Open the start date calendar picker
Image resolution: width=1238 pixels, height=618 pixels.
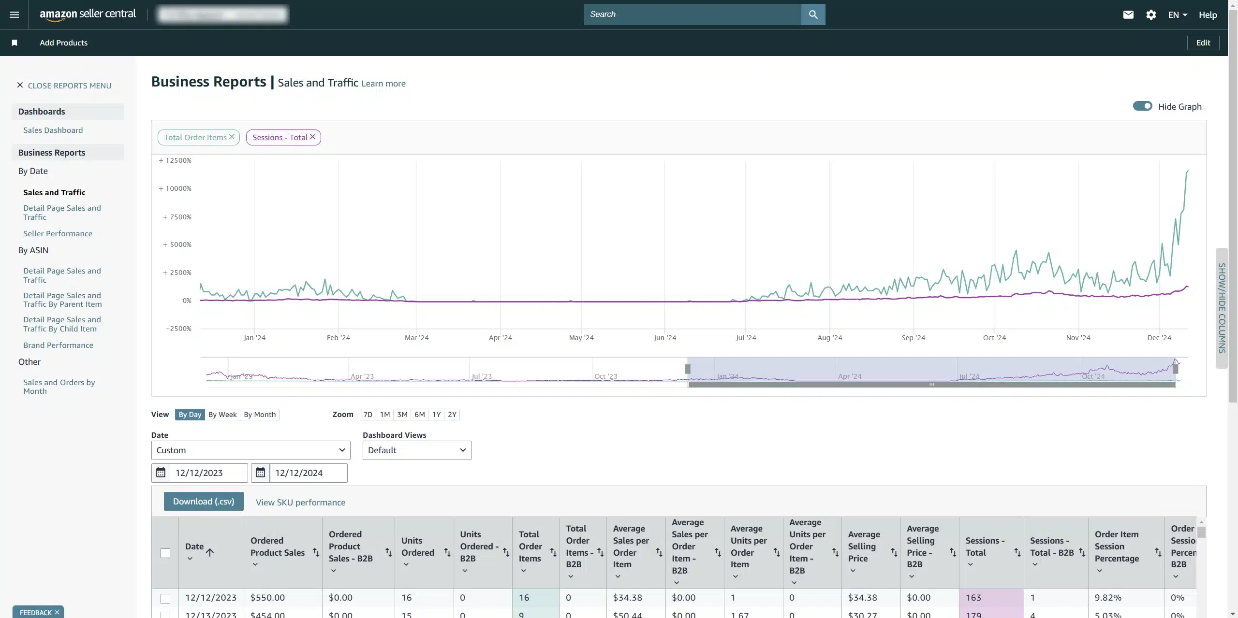pos(161,473)
